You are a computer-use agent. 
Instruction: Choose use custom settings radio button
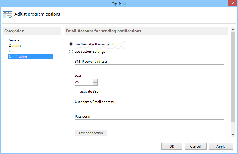point(71,52)
